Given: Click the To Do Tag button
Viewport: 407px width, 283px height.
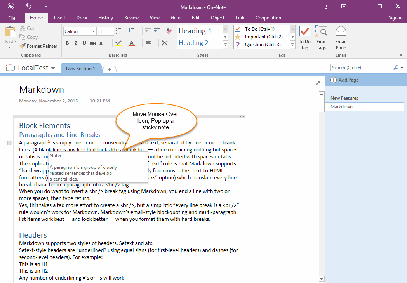Looking at the screenshot, I should coord(304,38).
